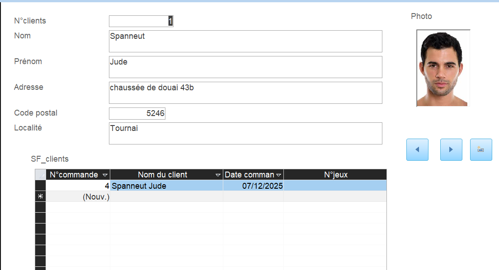The image size is (499, 270).
Task: Open the Nom du client filter dropdown
Action: [218, 175]
